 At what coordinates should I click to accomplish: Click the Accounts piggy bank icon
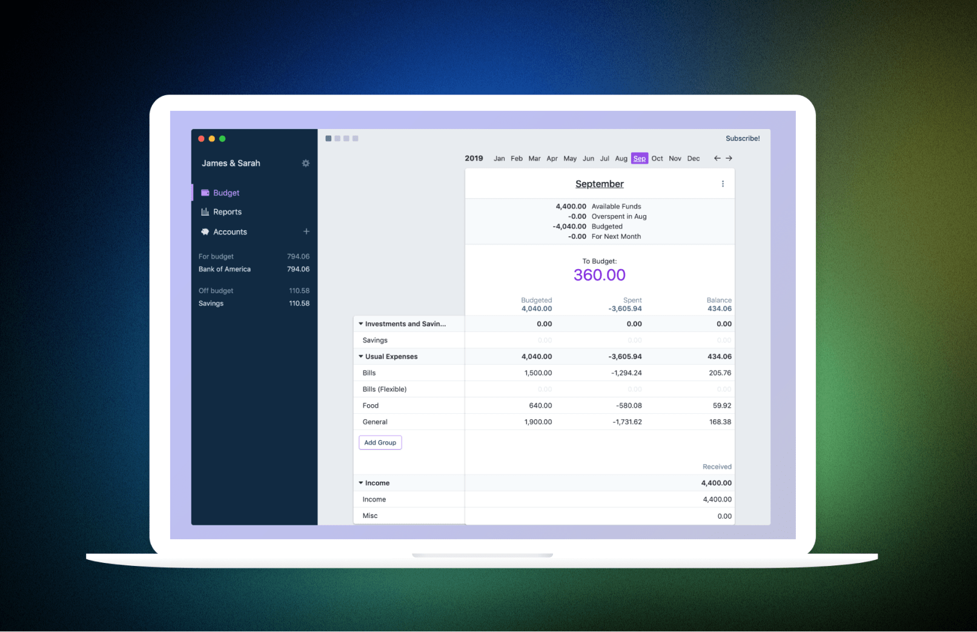[x=205, y=232]
